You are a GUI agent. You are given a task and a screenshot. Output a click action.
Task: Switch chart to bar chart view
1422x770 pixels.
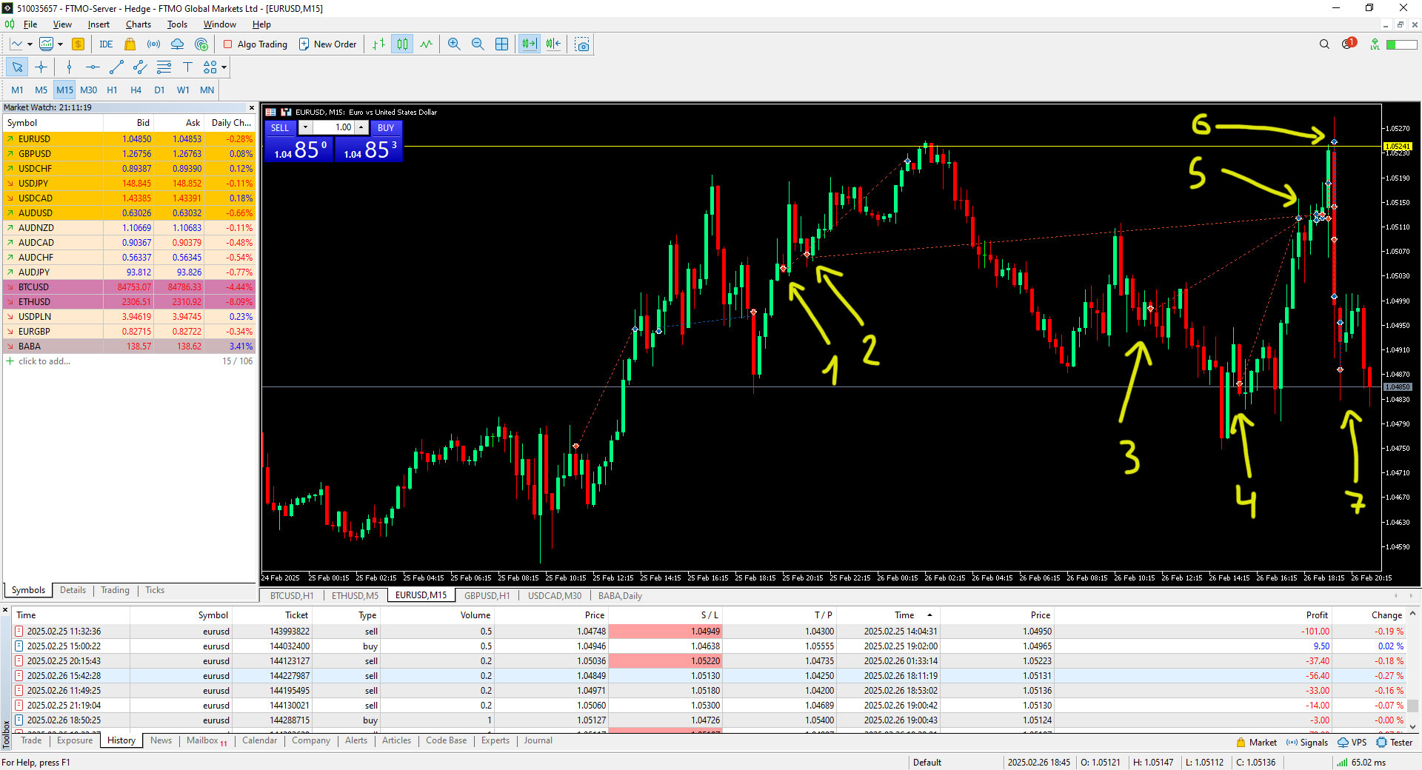(x=378, y=44)
